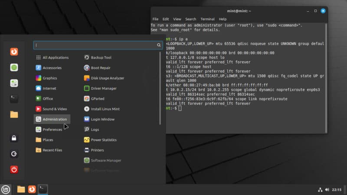The height and width of the screenshot is (195, 347).
Task: Launch GParted from the application list
Action: pos(97,99)
